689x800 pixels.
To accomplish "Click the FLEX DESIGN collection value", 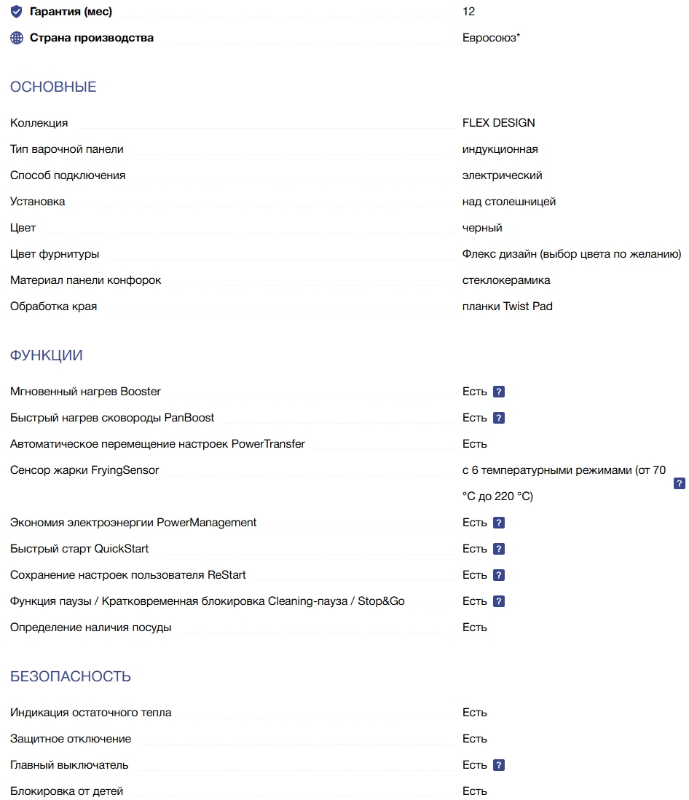I will point(498,123).
